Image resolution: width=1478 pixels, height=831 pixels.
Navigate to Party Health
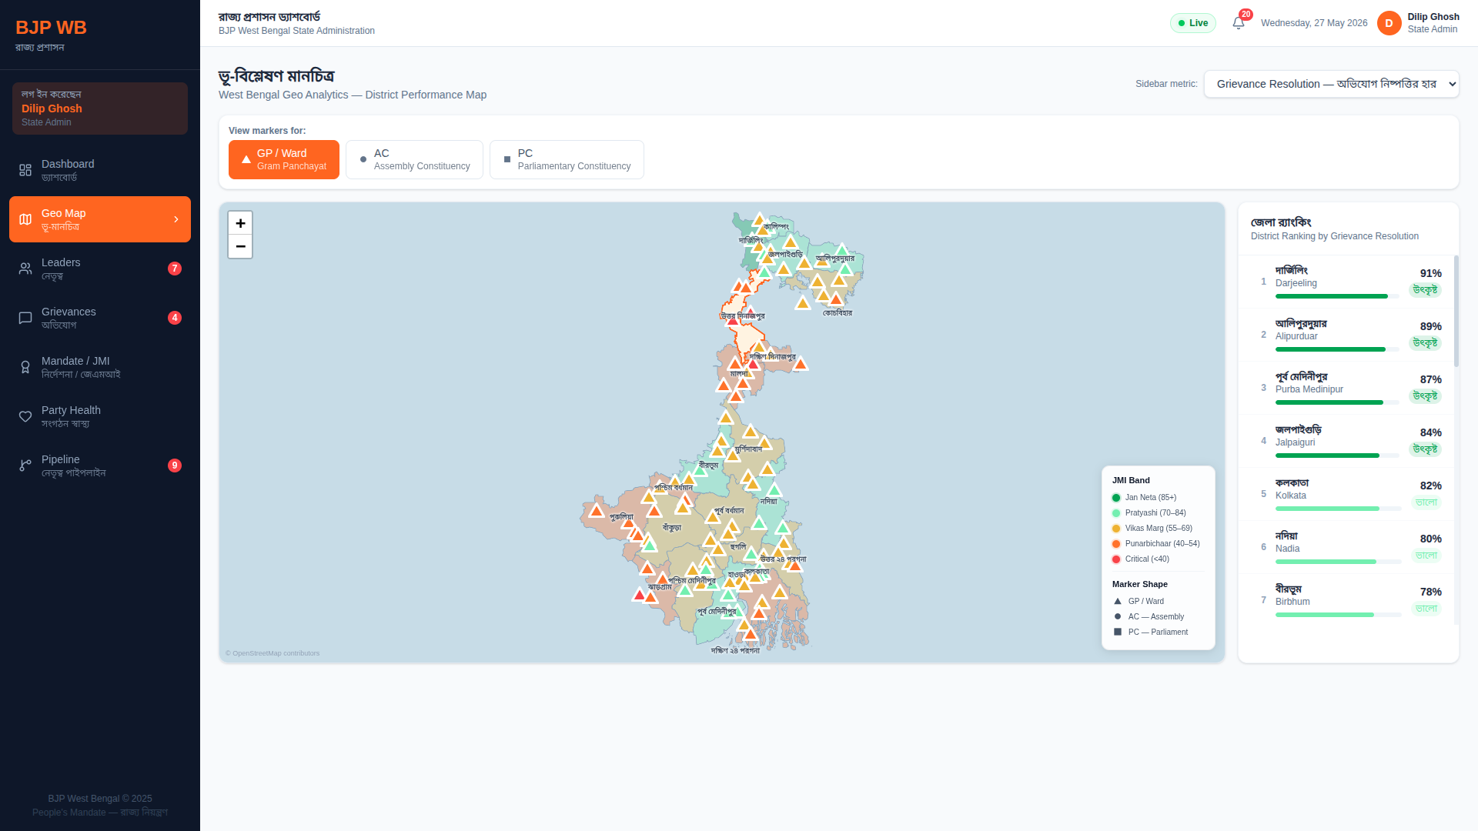pos(100,416)
